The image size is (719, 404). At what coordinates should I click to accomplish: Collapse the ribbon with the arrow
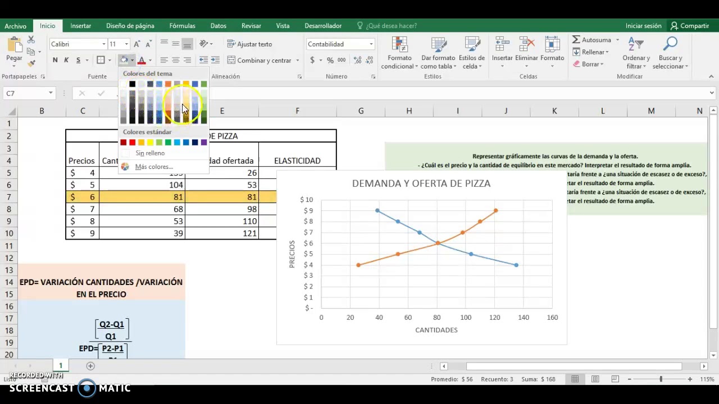[711, 77]
